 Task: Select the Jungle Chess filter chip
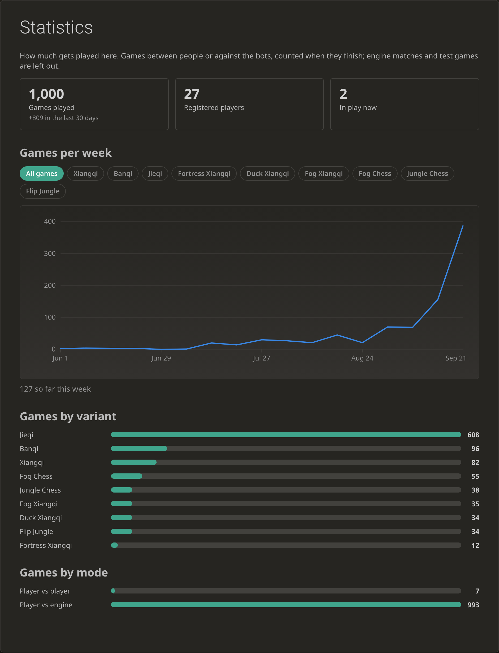[427, 173]
